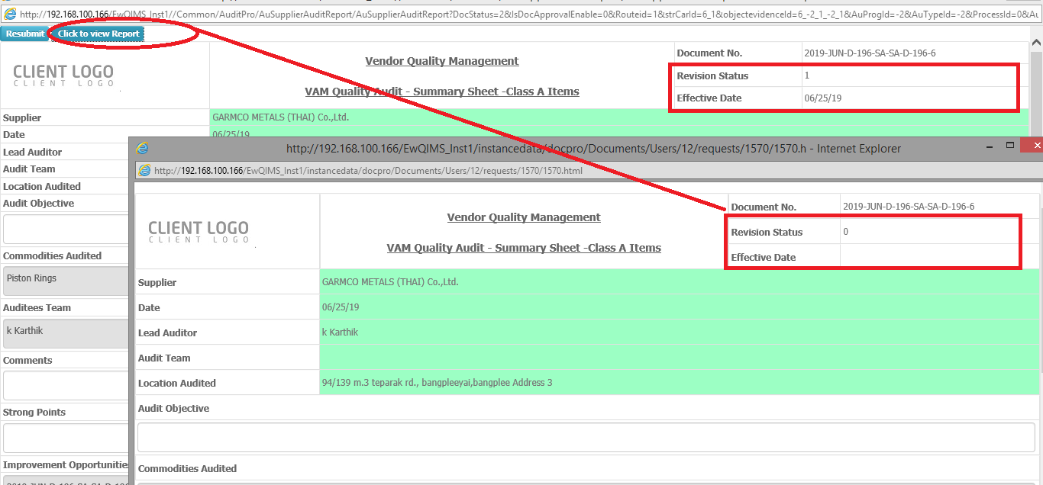Click Comments text box in back window
1043x485 pixels.
(66, 385)
